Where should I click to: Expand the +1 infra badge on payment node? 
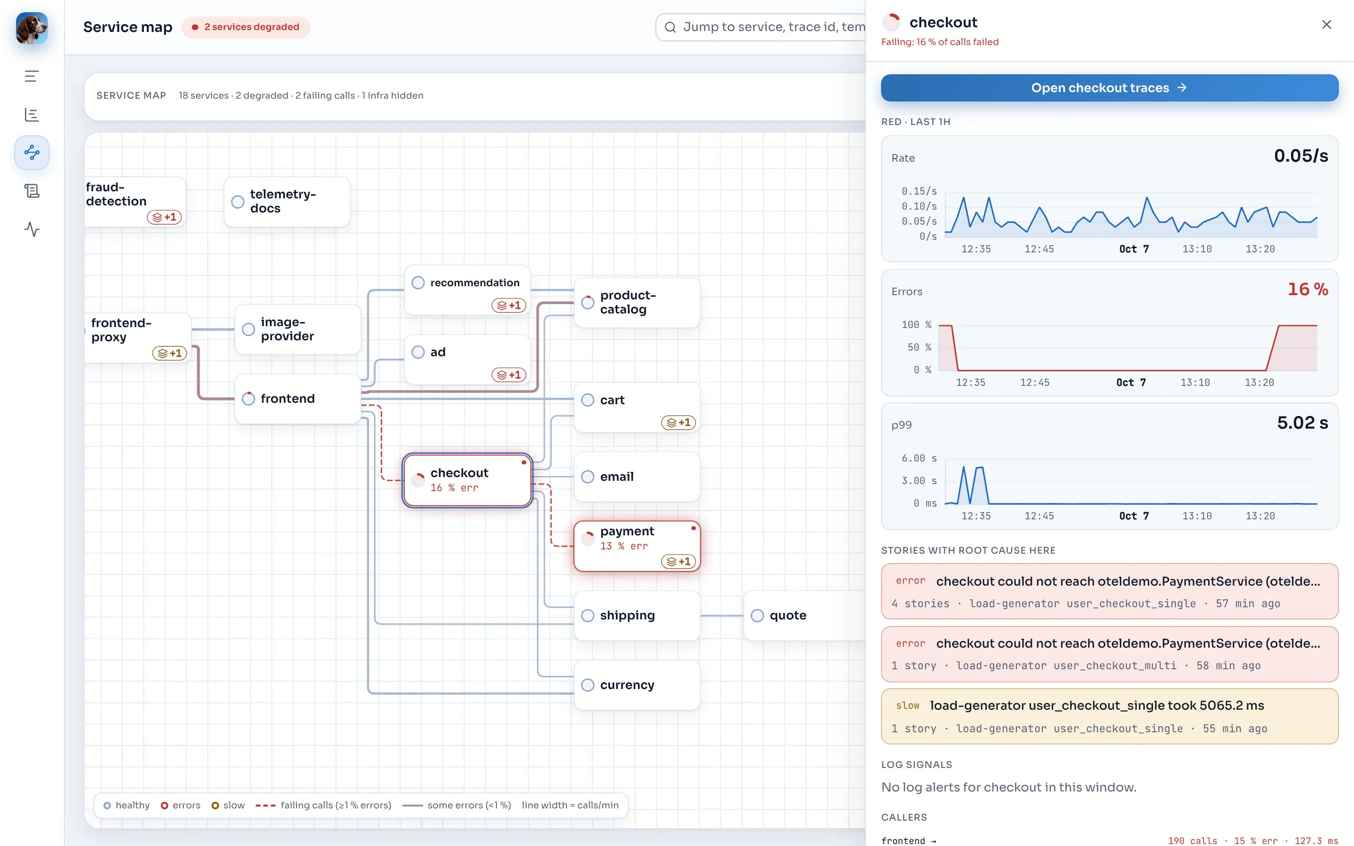(678, 561)
